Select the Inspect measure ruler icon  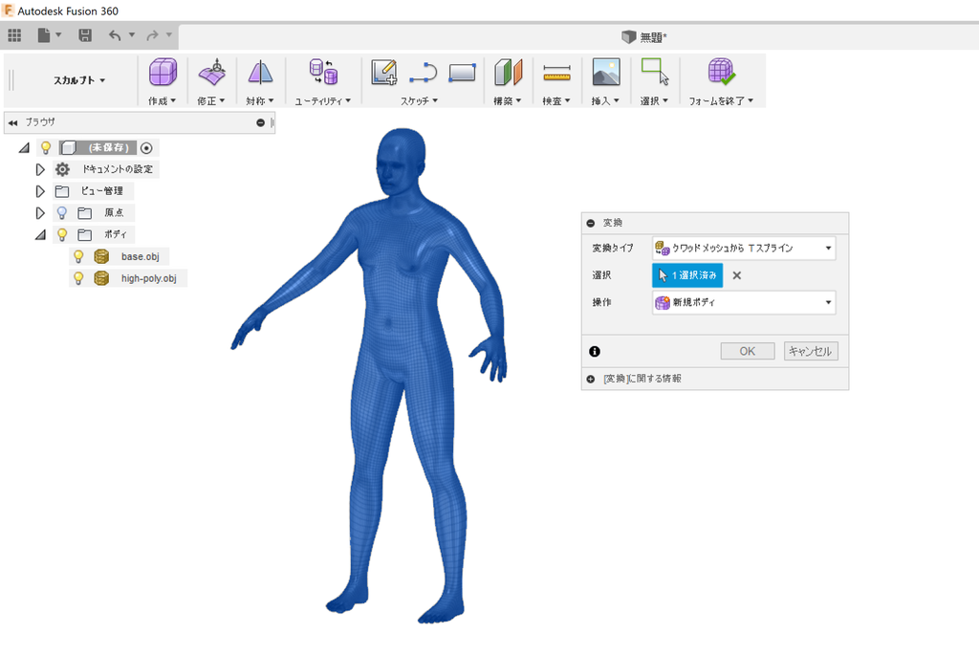click(555, 73)
